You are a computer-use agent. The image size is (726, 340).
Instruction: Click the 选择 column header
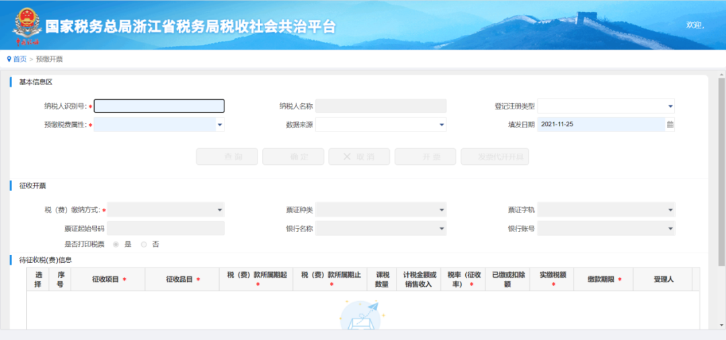point(38,279)
